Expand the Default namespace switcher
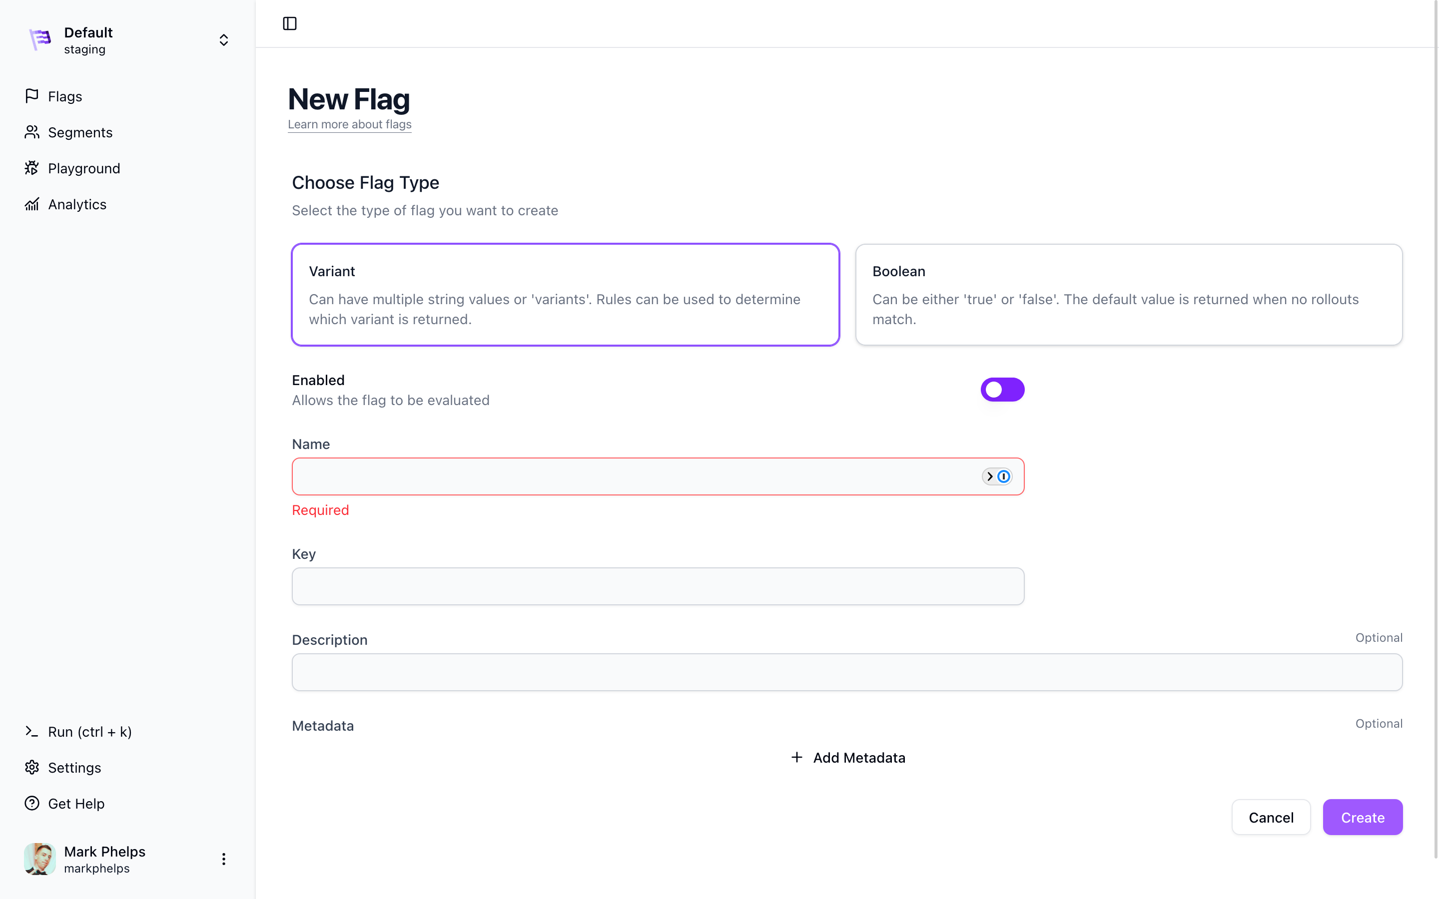1439x899 pixels. coord(223,40)
